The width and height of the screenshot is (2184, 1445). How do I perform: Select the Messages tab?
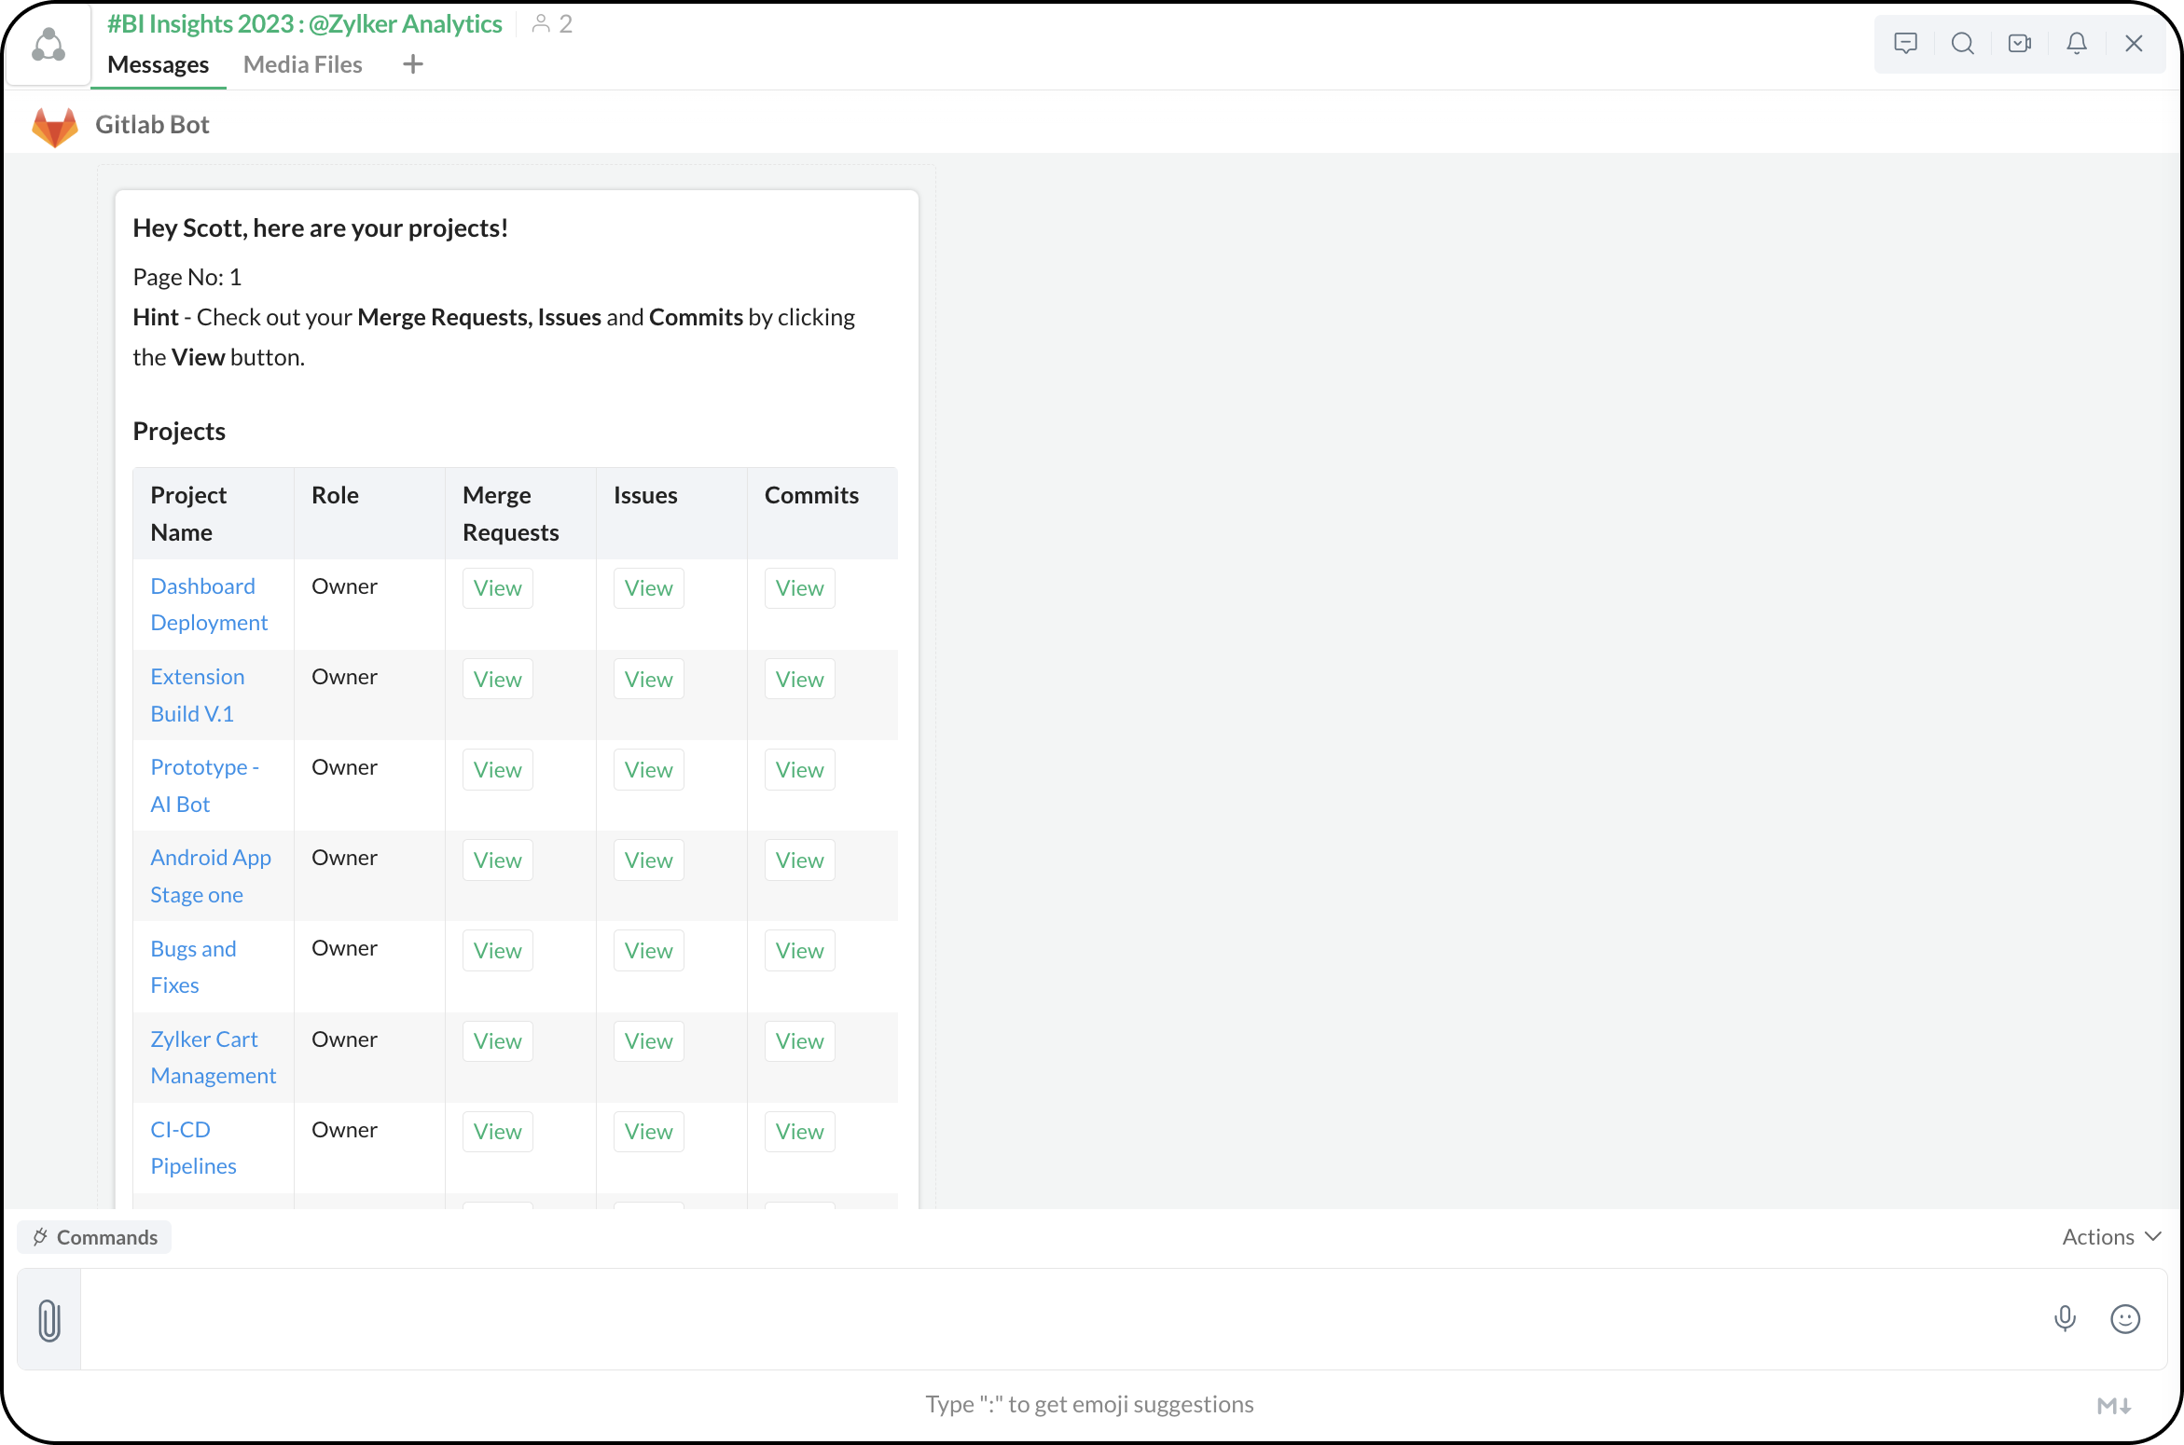point(158,64)
